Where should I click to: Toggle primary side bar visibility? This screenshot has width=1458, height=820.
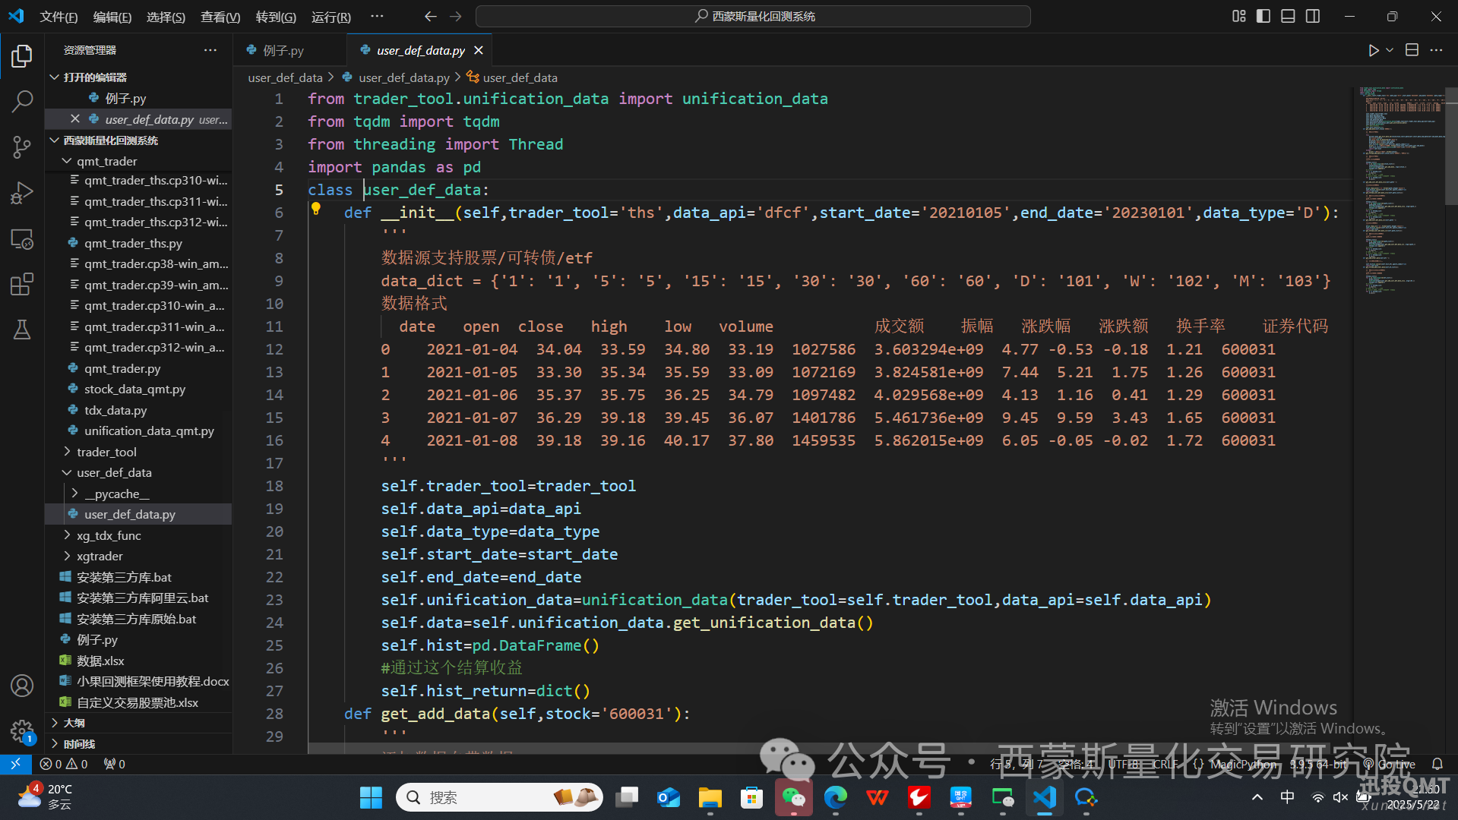coord(1263,16)
